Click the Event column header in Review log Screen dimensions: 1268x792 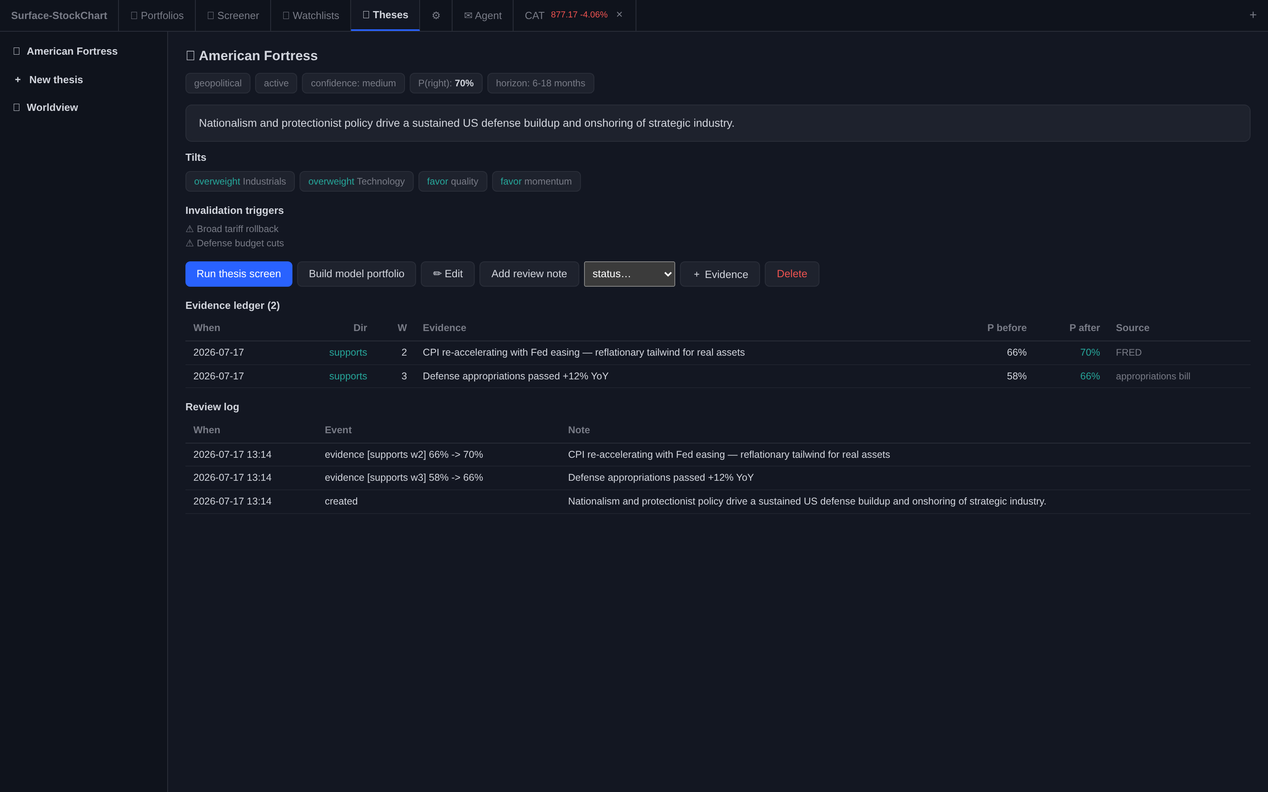[x=338, y=430]
